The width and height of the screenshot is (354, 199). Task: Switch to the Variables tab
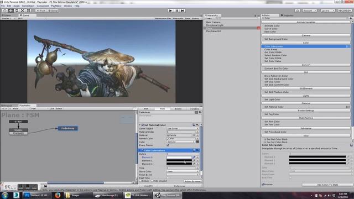194,109
